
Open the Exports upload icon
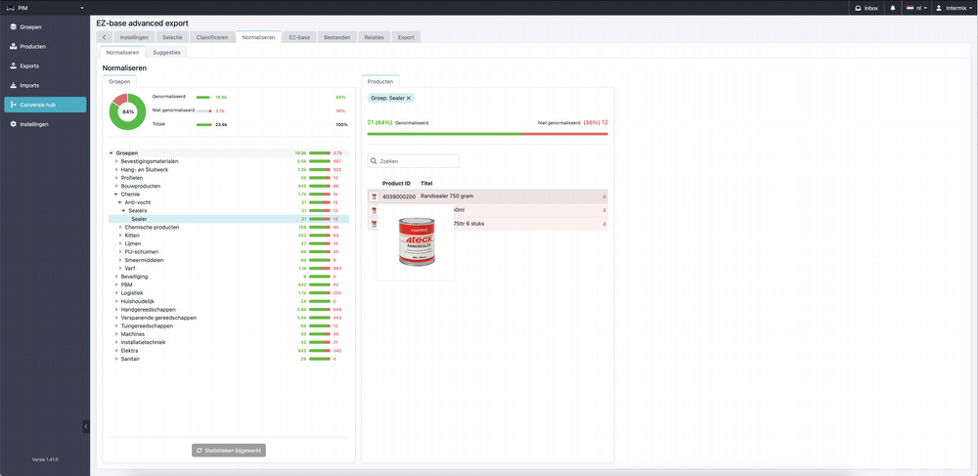click(x=13, y=66)
